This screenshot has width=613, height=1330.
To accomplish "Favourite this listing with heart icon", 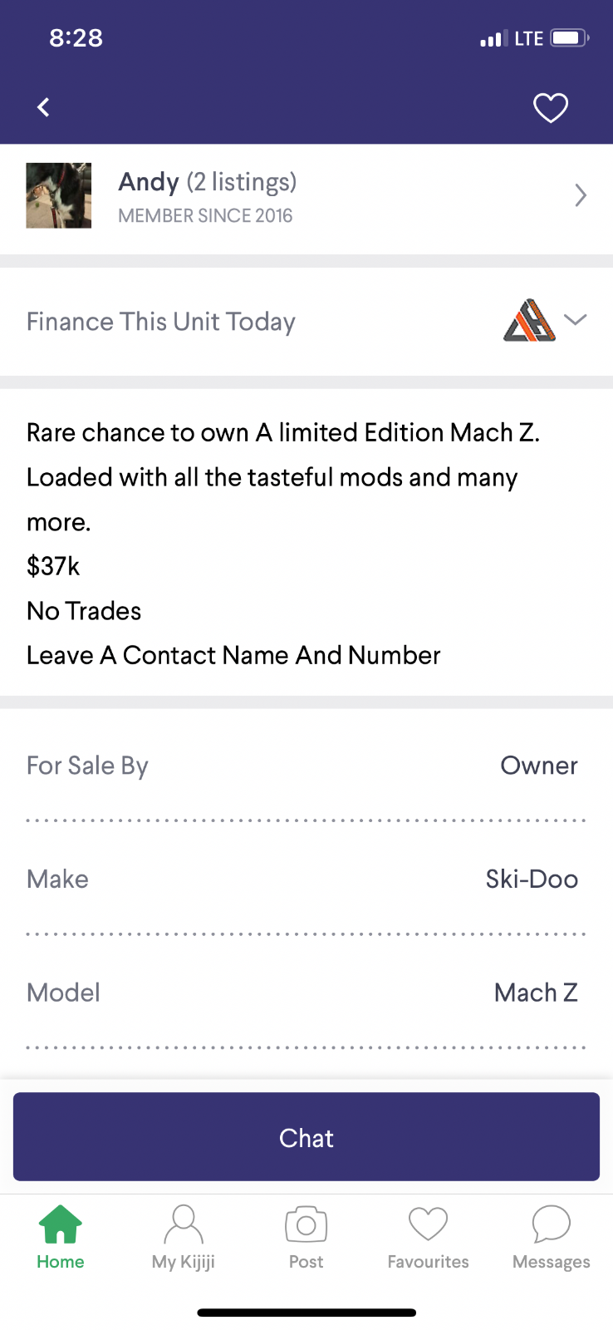I will tap(550, 108).
